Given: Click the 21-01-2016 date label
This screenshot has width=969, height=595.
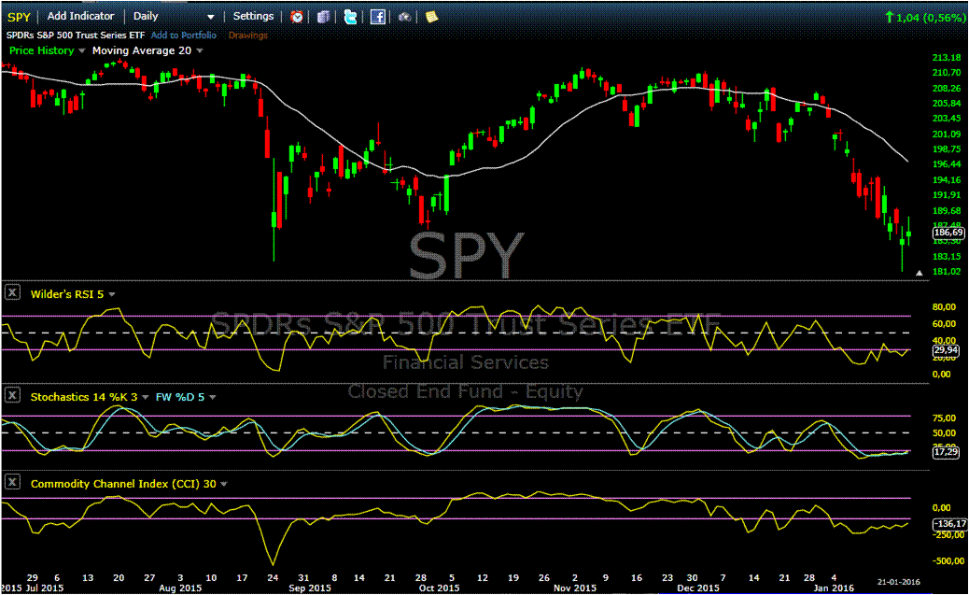Looking at the screenshot, I should coord(899,582).
